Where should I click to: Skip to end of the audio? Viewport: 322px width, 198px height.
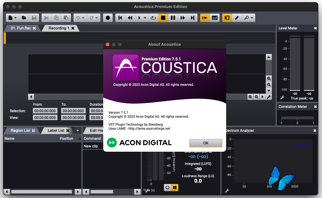click(192, 18)
